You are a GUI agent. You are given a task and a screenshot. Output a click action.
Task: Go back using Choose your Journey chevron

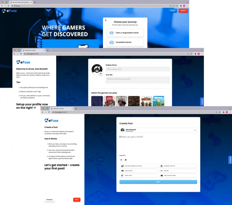point(106,20)
